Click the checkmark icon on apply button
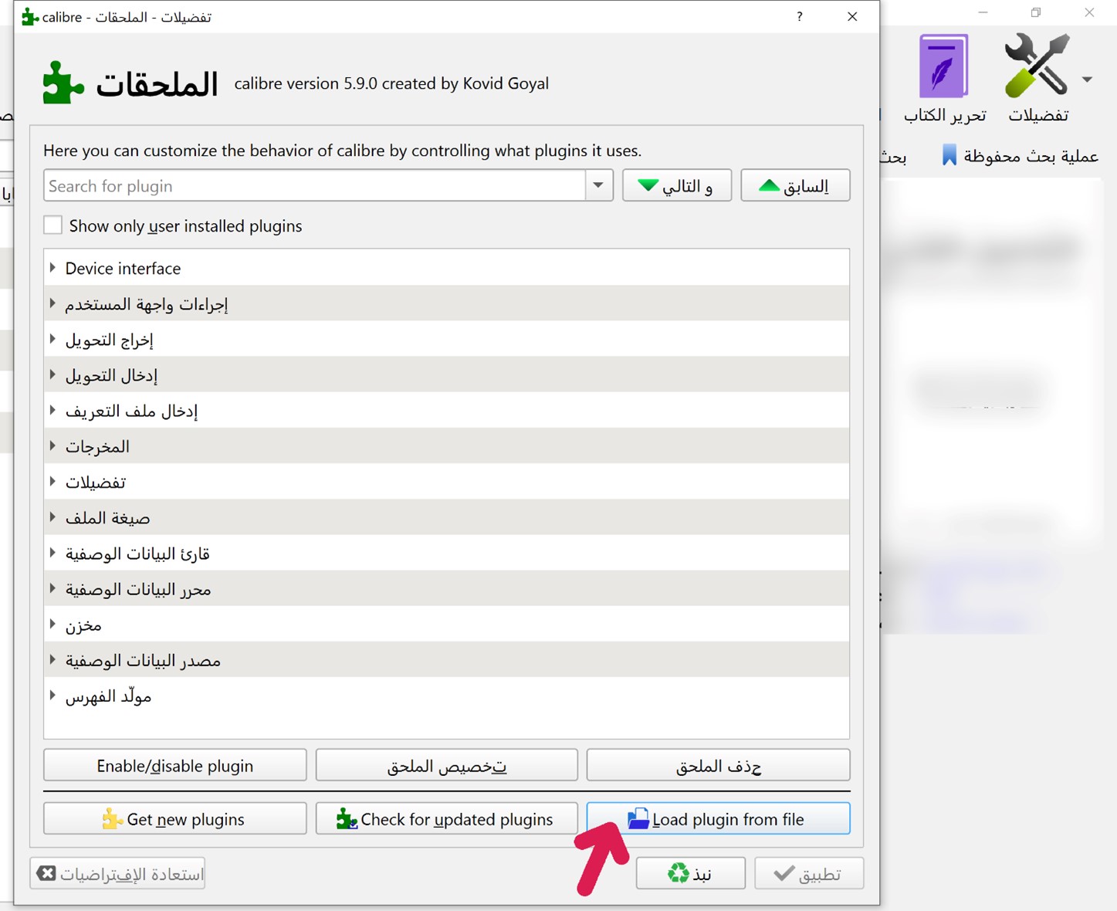Viewport: 1117px width, 911px height. pyautogui.click(x=784, y=873)
